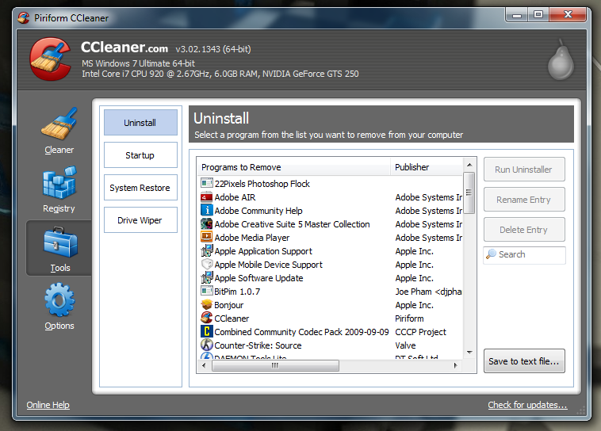This screenshot has height=431, width=601.
Task: Switch to the Uninstall tab
Action: pyautogui.click(x=140, y=123)
